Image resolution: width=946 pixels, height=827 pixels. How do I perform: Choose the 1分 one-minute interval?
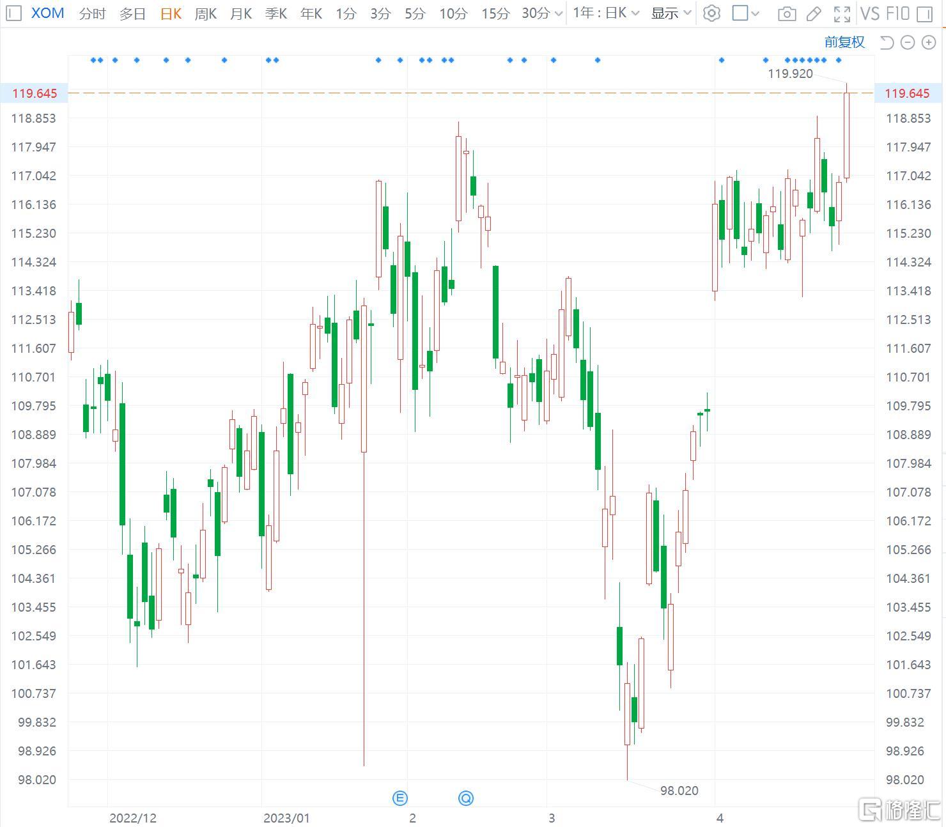coord(346,13)
